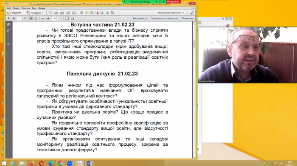The width and height of the screenshot is (297, 166).
Task: Click the last quick tools icon
Action: coord(112,13)
